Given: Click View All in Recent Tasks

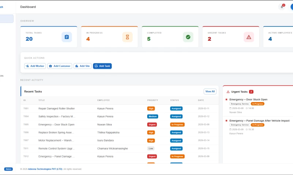Looking at the screenshot, I should pos(210,92).
